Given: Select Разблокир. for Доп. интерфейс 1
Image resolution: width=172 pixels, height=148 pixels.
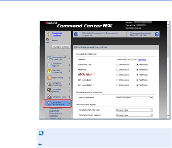Looking at the screenshot, I should pyautogui.click(x=137, y=80).
